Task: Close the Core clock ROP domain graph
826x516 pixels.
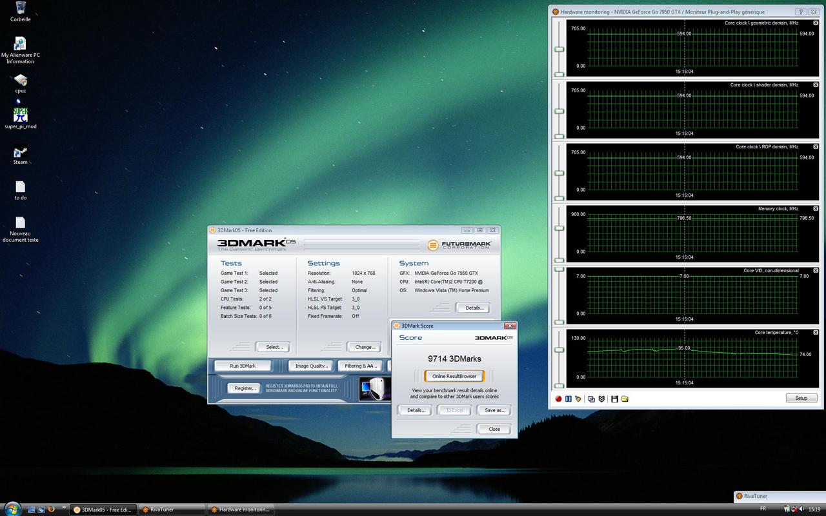Action: [816, 146]
